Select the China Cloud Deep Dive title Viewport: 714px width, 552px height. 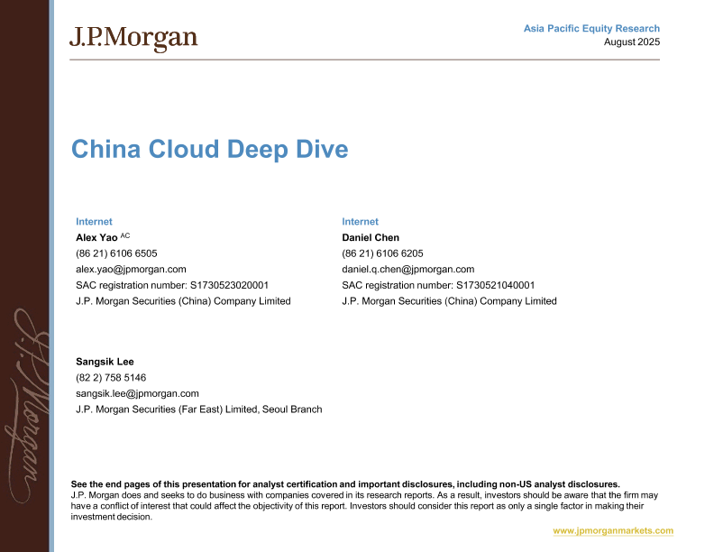[209, 149]
